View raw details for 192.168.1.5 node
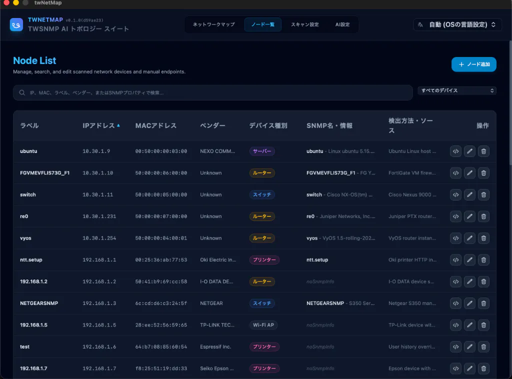The width and height of the screenshot is (512, 379). pos(455,325)
